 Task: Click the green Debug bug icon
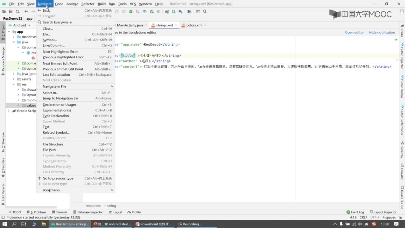pyautogui.click(x=130, y=11)
